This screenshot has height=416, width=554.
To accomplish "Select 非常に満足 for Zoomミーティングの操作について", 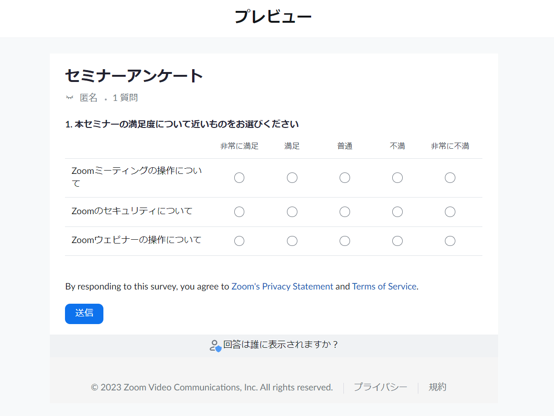I will pos(239,178).
